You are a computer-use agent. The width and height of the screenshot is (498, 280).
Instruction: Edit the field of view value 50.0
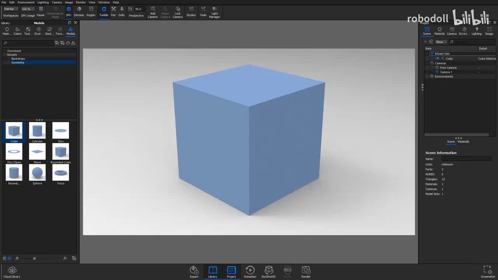pyautogui.click(x=140, y=9)
